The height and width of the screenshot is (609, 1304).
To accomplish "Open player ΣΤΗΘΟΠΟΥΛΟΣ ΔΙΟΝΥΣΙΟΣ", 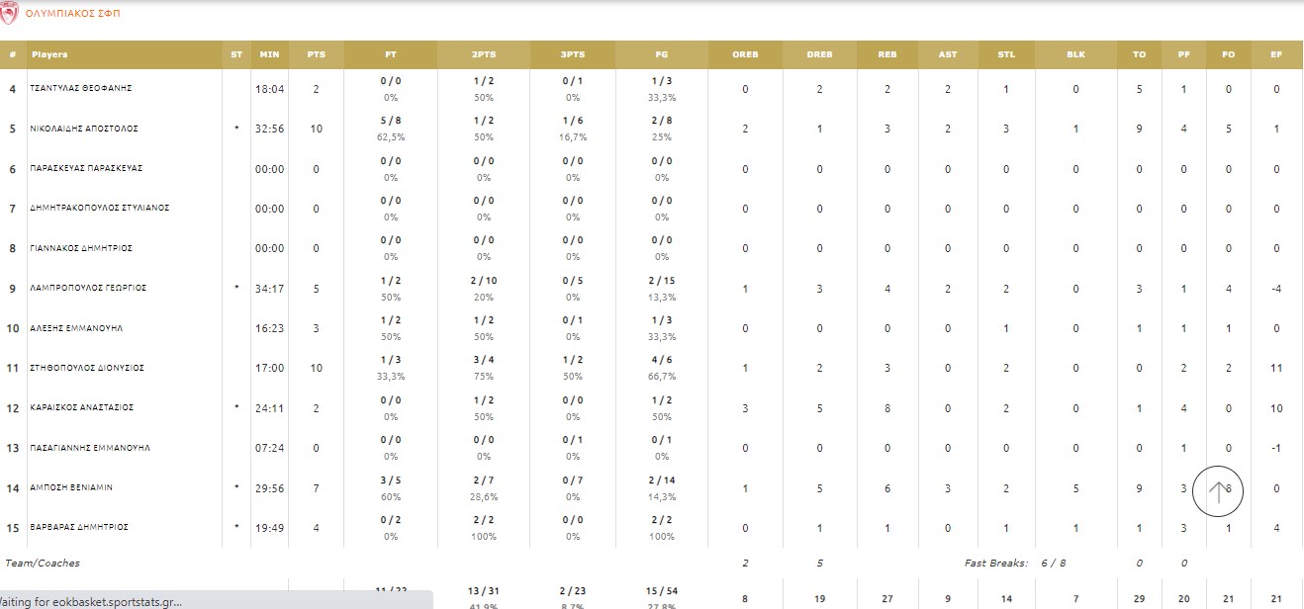I will coord(87,368).
